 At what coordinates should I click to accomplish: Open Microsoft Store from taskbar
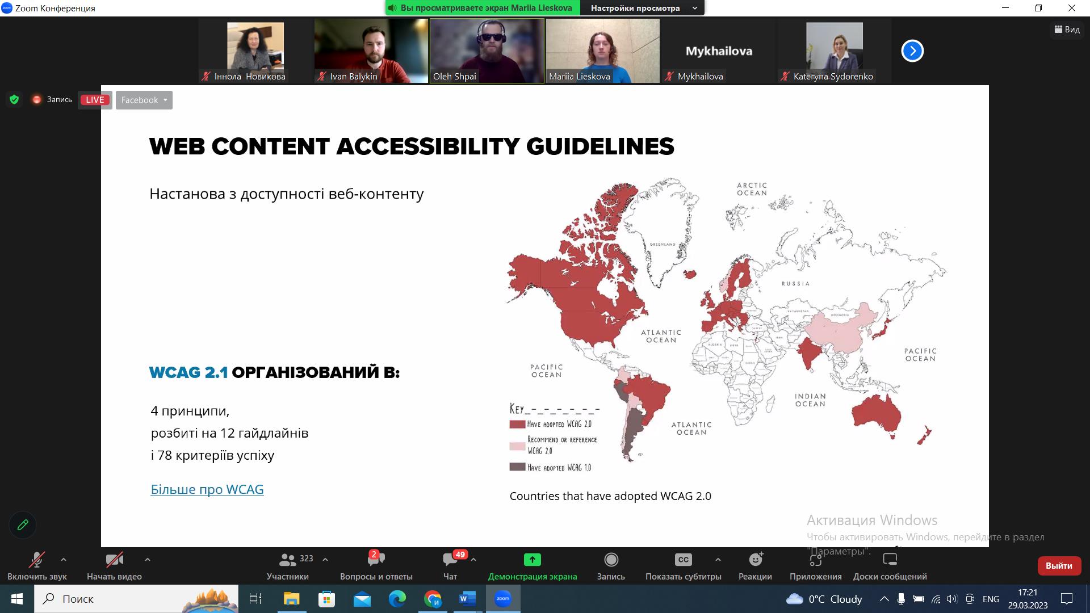(x=326, y=599)
